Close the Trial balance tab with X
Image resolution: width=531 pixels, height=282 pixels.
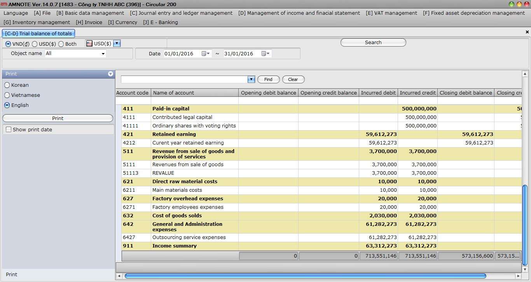pyautogui.click(x=527, y=32)
